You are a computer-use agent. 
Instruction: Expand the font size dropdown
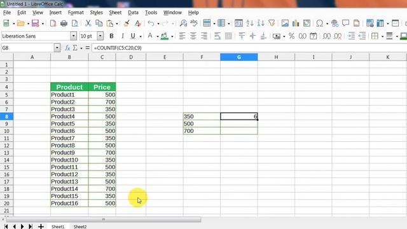point(100,36)
